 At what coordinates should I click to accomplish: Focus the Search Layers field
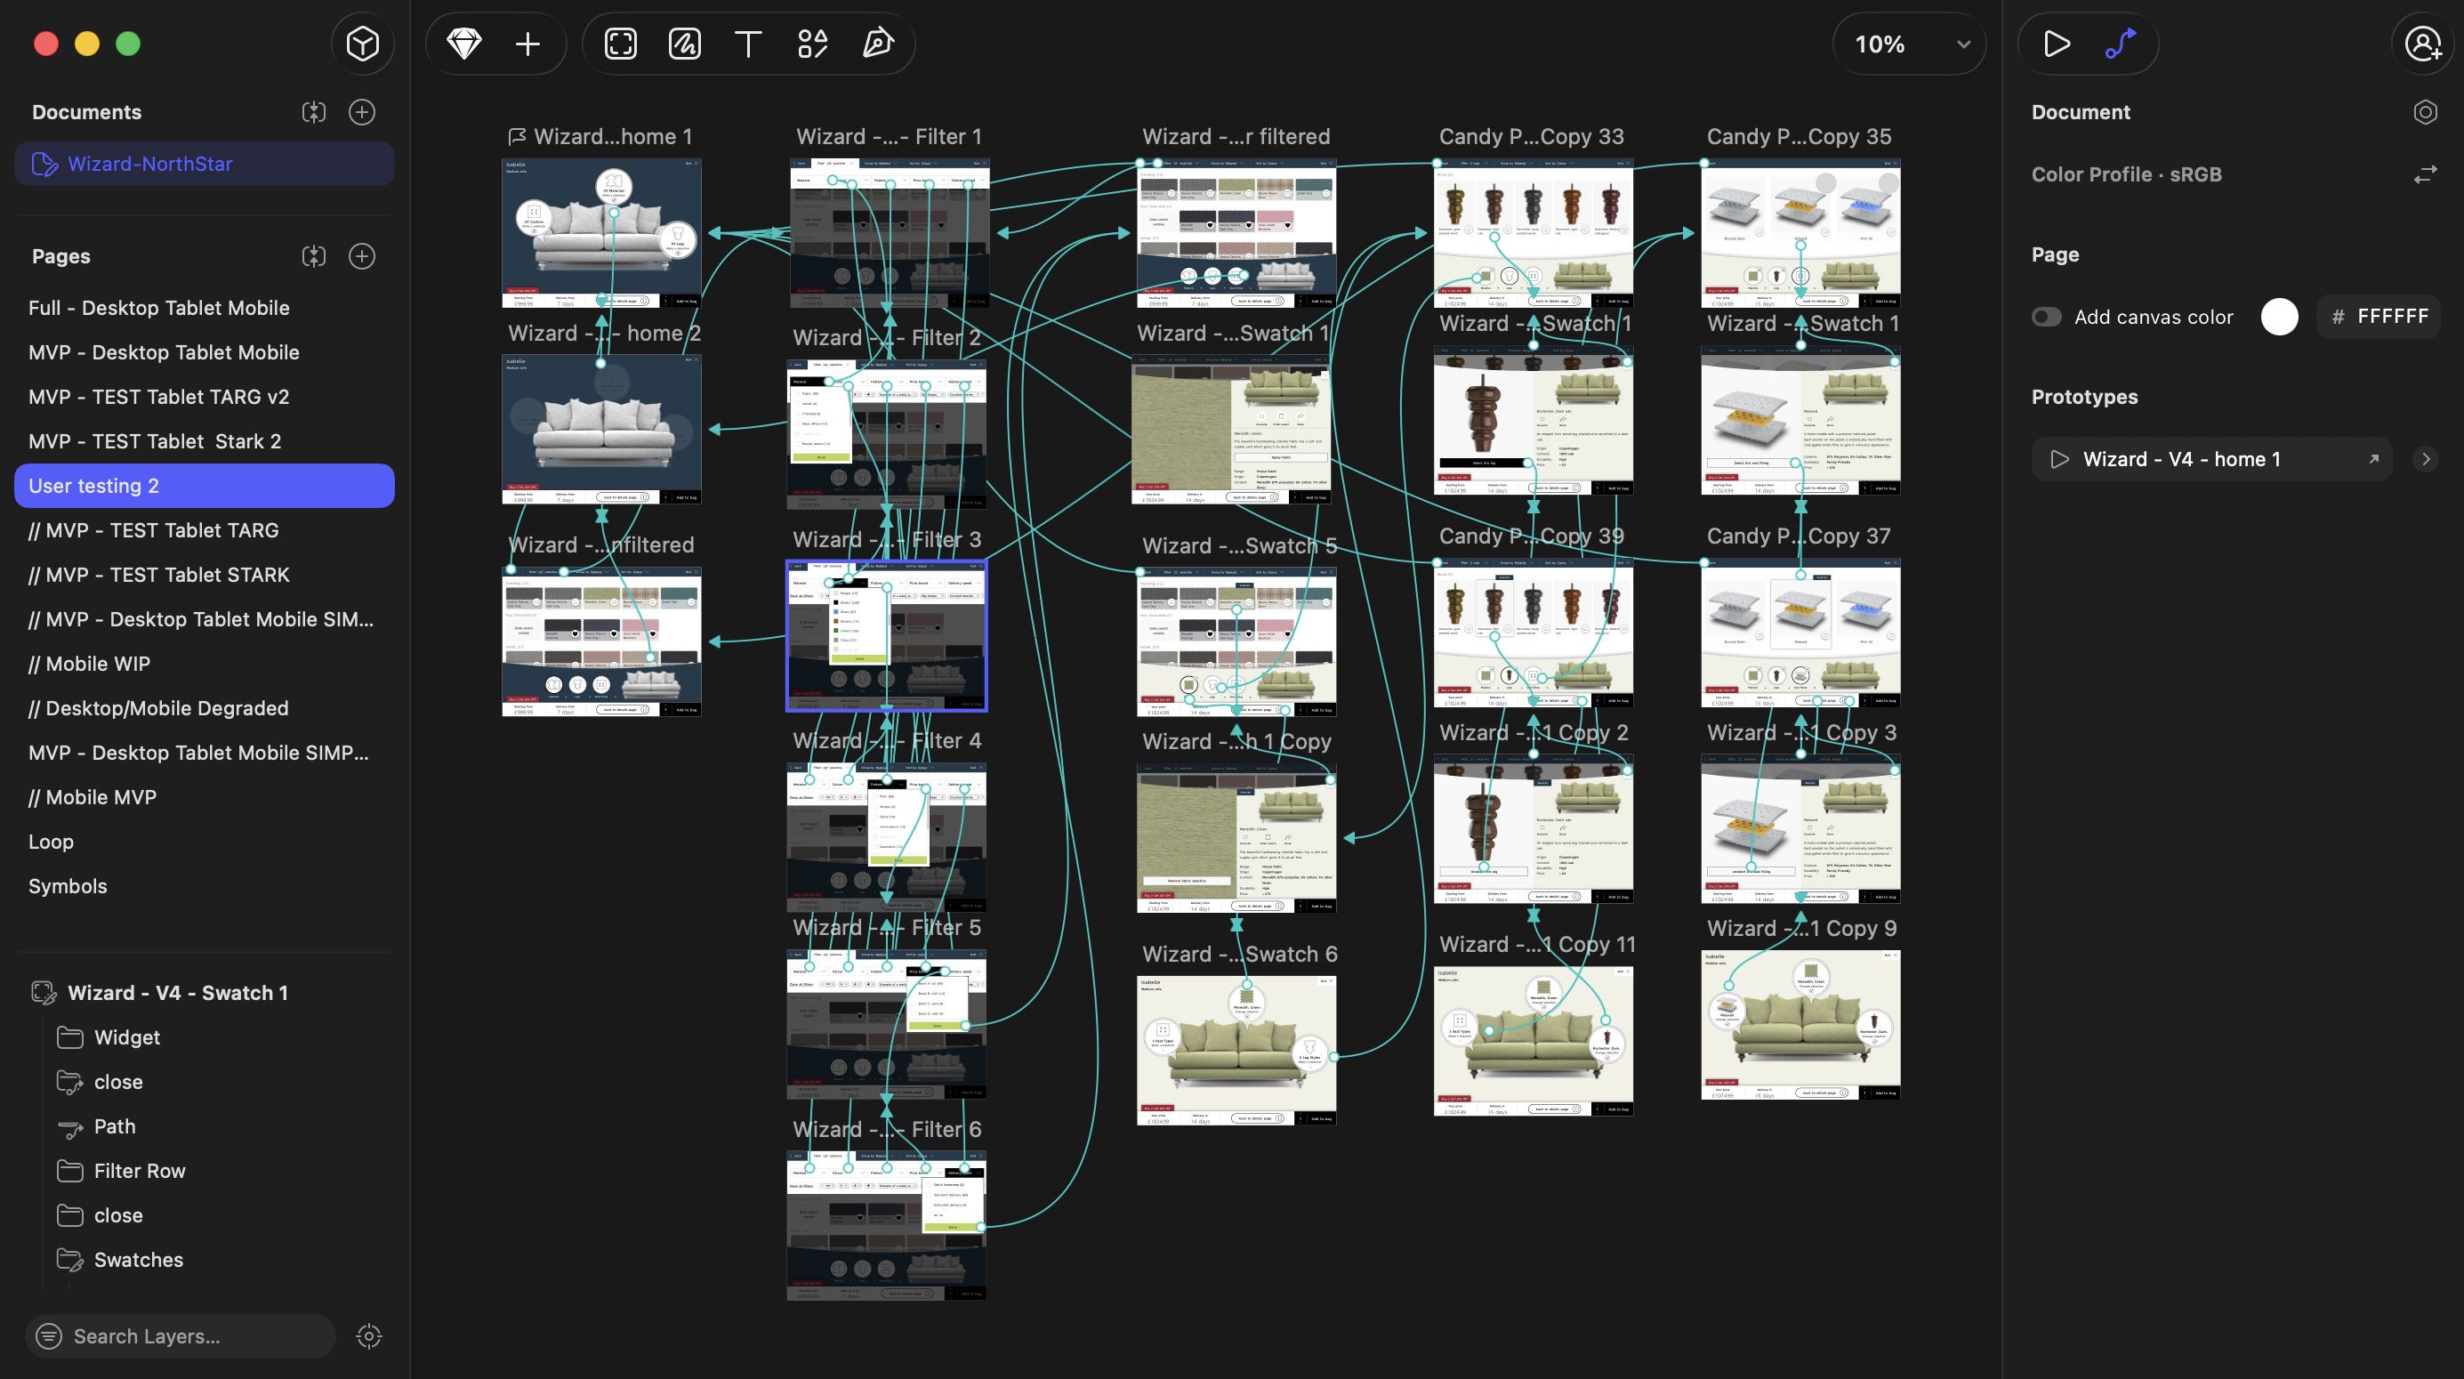point(181,1336)
